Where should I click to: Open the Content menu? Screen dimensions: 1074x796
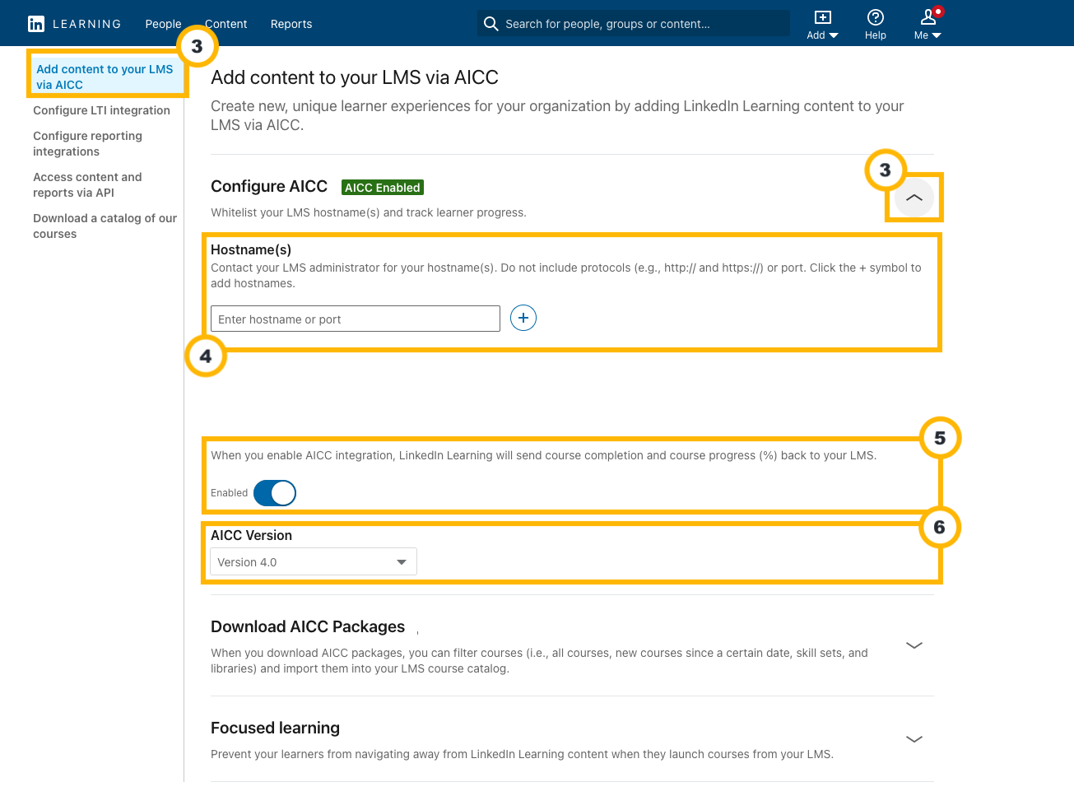click(225, 24)
